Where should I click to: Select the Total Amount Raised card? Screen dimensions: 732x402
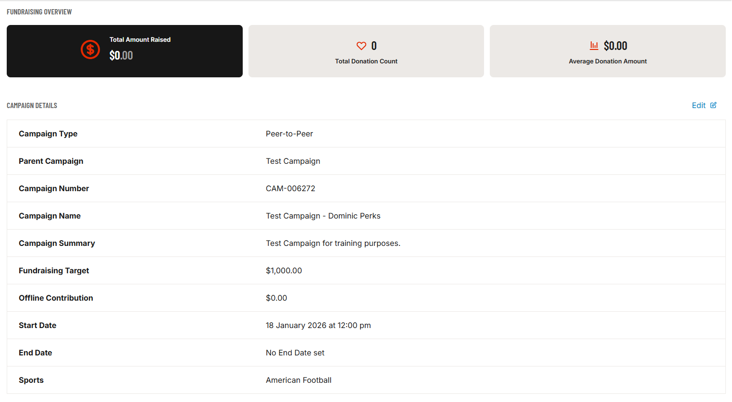pyautogui.click(x=124, y=51)
